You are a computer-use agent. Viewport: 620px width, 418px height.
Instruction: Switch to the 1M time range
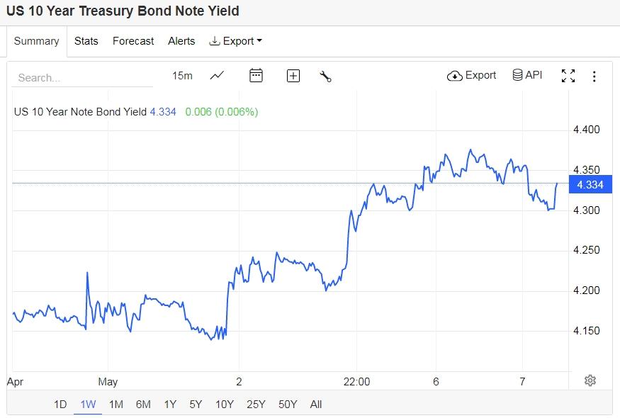coord(116,405)
